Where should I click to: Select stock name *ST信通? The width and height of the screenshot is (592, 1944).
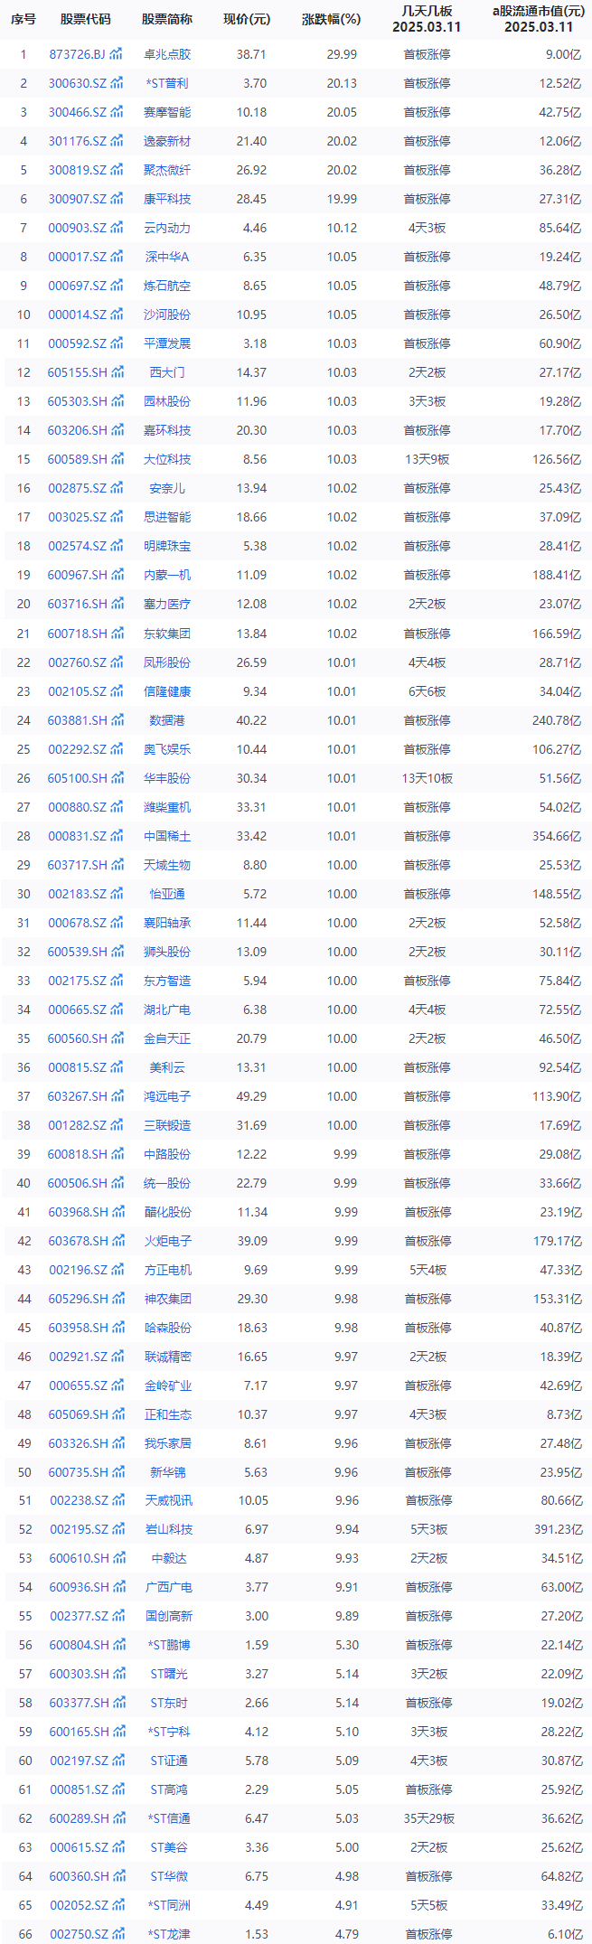point(169,1818)
